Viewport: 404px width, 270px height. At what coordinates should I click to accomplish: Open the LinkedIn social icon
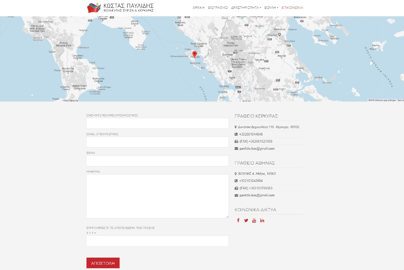[x=262, y=220]
